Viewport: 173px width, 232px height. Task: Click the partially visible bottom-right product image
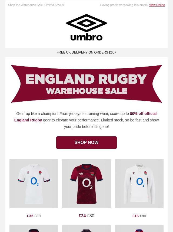(139, 229)
